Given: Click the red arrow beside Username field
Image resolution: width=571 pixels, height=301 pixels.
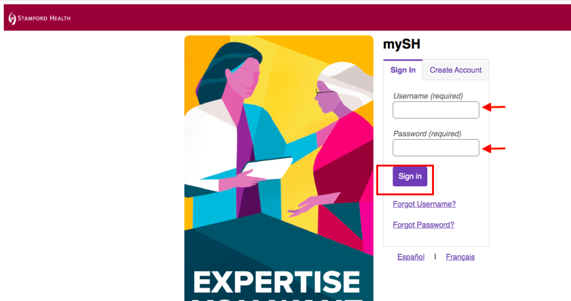Looking at the screenshot, I should point(494,107).
